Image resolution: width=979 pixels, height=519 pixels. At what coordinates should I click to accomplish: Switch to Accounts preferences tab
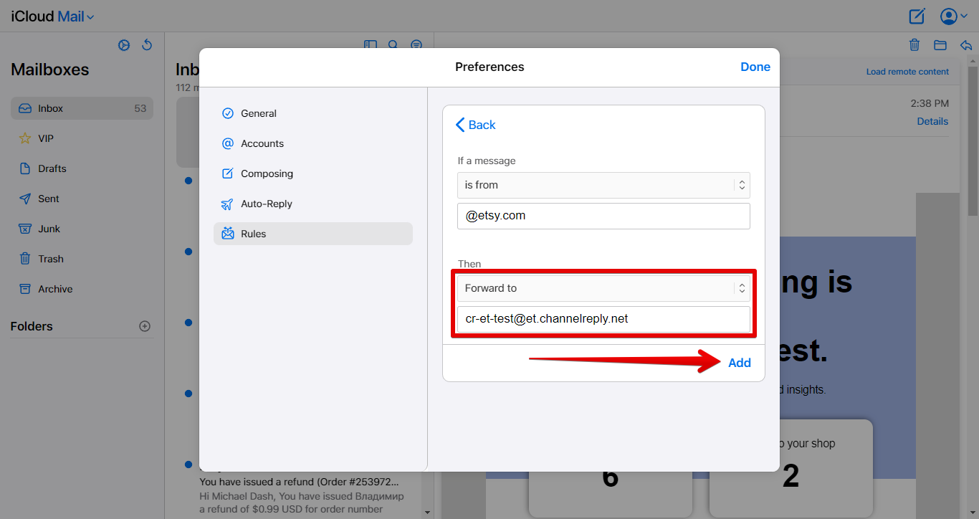pos(313,143)
